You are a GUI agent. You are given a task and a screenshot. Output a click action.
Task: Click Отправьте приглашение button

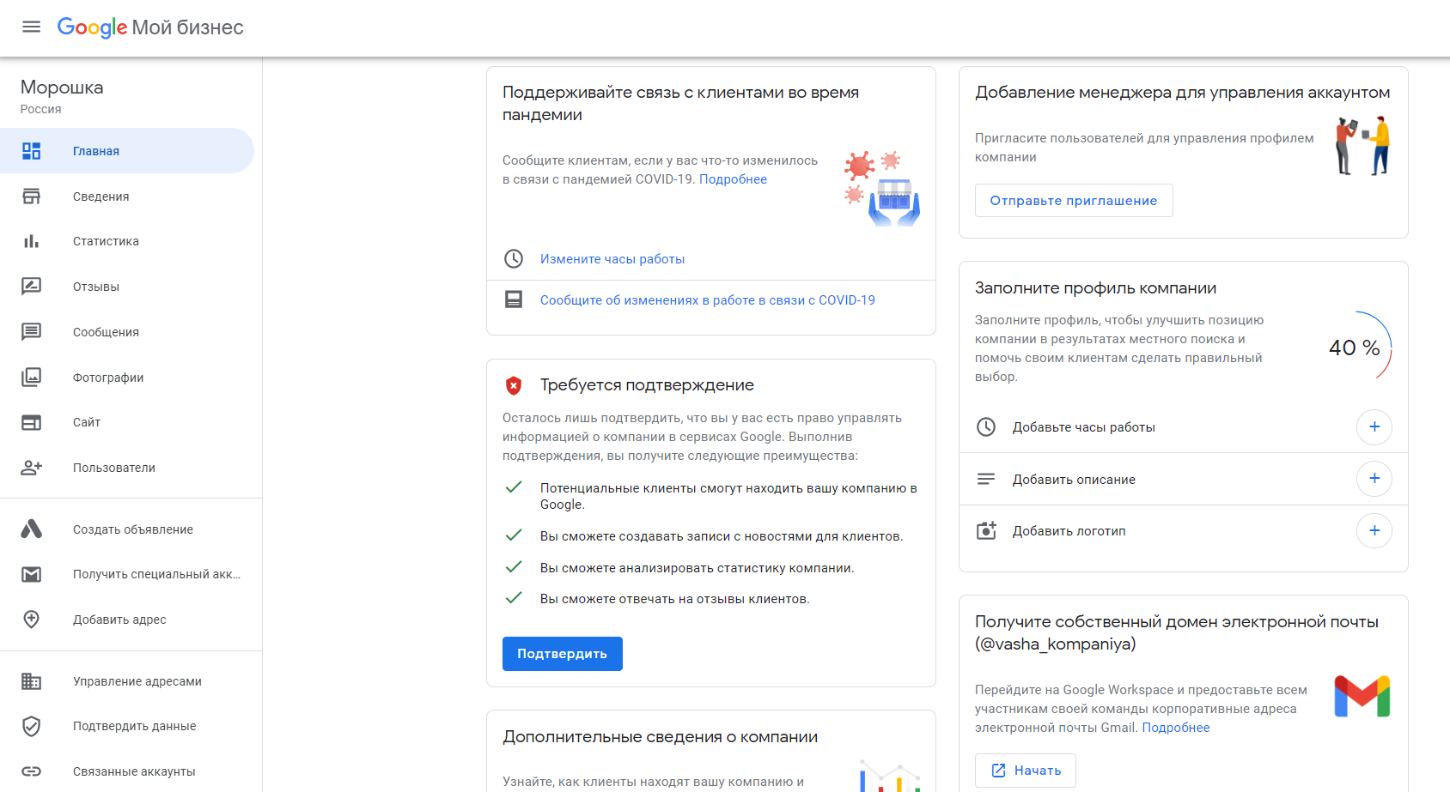pyautogui.click(x=1074, y=200)
